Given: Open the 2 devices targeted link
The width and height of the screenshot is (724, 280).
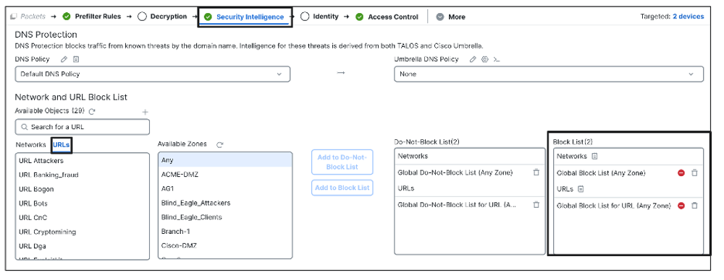Looking at the screenshot, I should 688,17.
